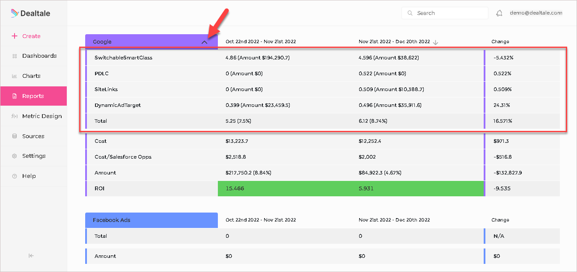
Task: Select the DynamicAdTarget row label
Action: 118,105
